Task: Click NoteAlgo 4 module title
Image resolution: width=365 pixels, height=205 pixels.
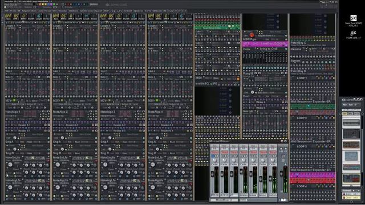Action: (x=155, y=112)
